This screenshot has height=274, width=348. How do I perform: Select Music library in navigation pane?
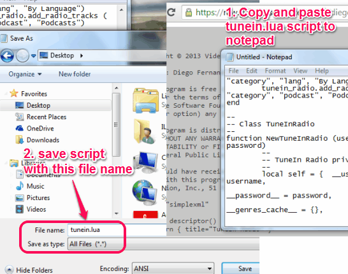coord(35,186)
